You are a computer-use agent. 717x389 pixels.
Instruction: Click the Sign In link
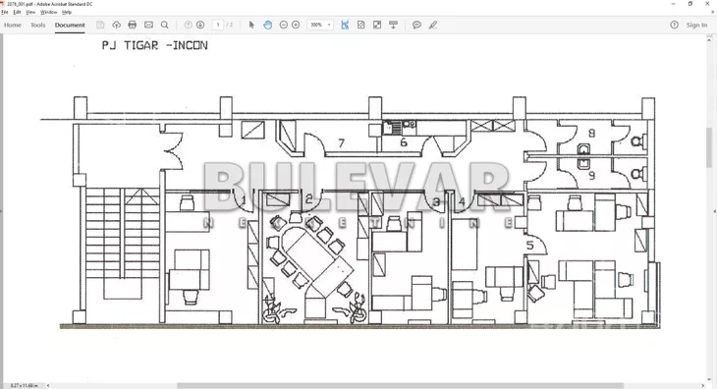point(696,25)
